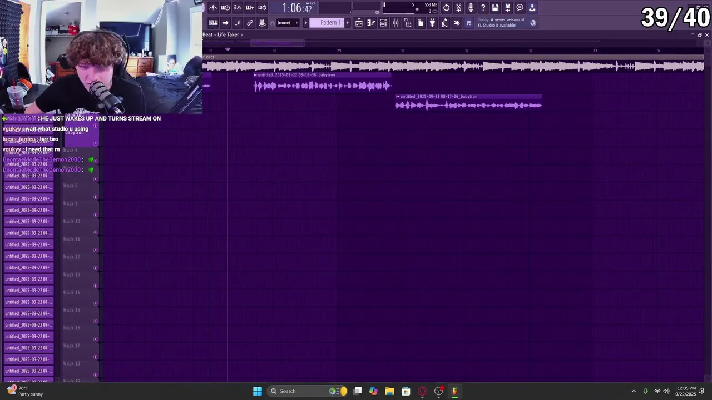Click the newer FL Studio version notice
This screenshot has width=712, height=400.
[x=501, y=22]
